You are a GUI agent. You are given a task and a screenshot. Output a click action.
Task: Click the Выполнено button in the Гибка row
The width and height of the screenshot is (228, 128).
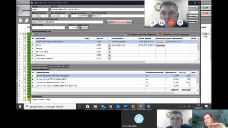160,45
